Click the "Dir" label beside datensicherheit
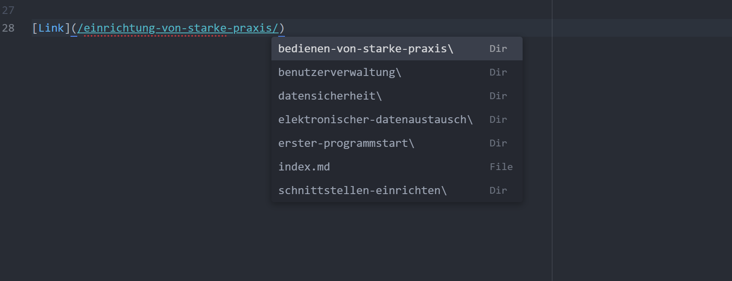The image size is (732, 281). point(498,96)
